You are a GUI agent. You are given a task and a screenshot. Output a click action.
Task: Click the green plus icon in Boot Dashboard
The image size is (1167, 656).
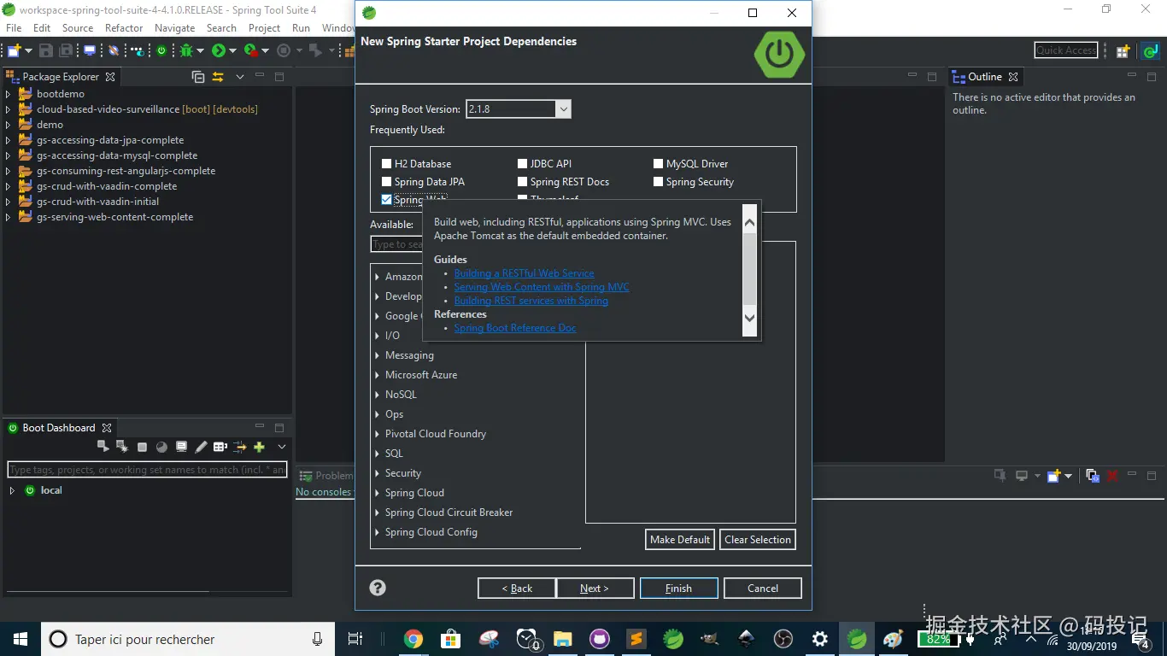259,447
